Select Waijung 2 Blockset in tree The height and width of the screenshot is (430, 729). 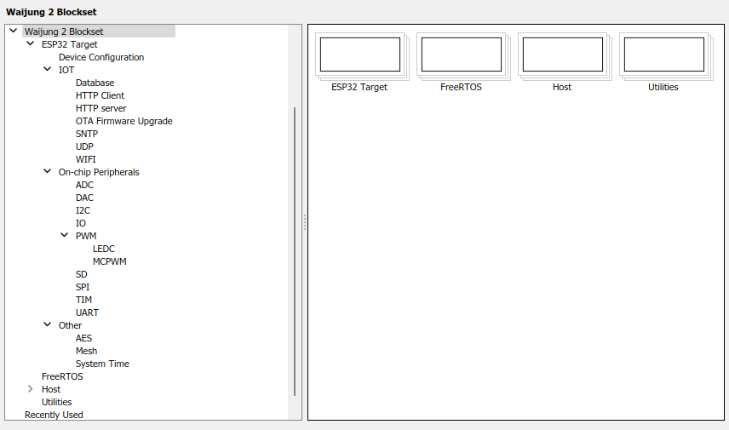tap(64, 32)
